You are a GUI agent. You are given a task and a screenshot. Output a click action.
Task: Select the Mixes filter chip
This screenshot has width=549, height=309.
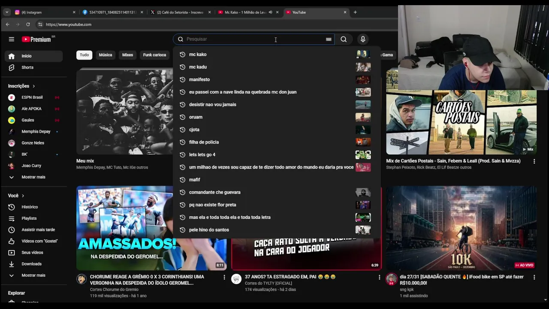127,55
